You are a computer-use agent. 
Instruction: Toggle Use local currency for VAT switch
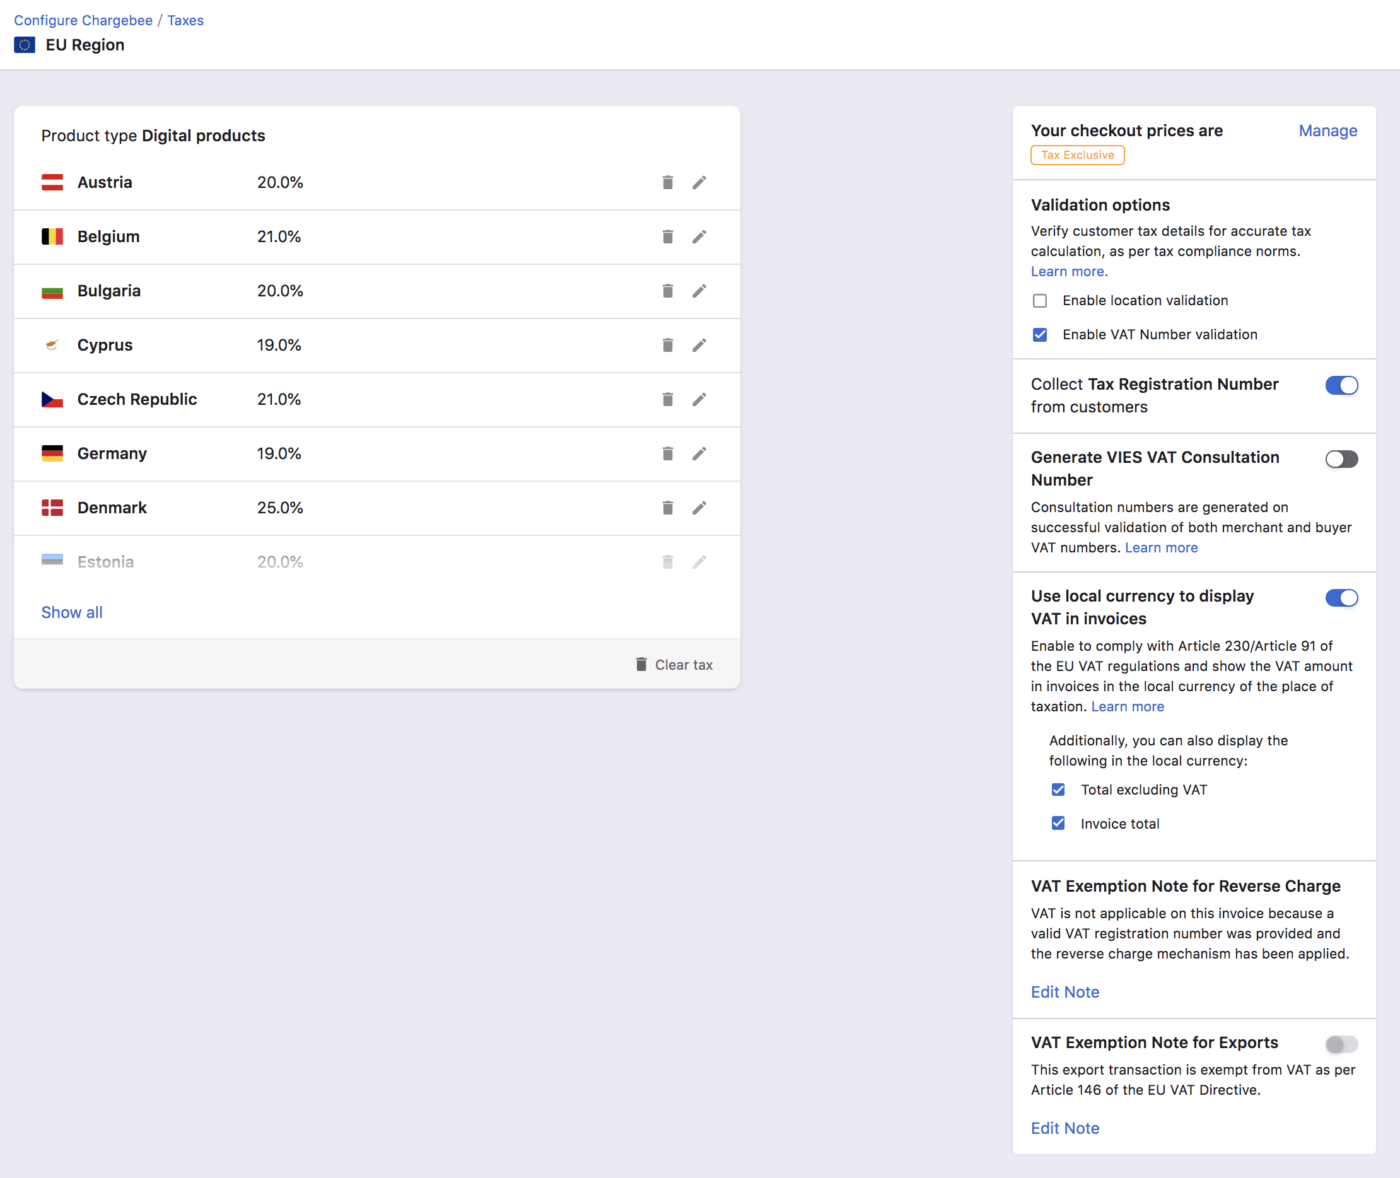pyautogui.click(x=1341, y=598)
